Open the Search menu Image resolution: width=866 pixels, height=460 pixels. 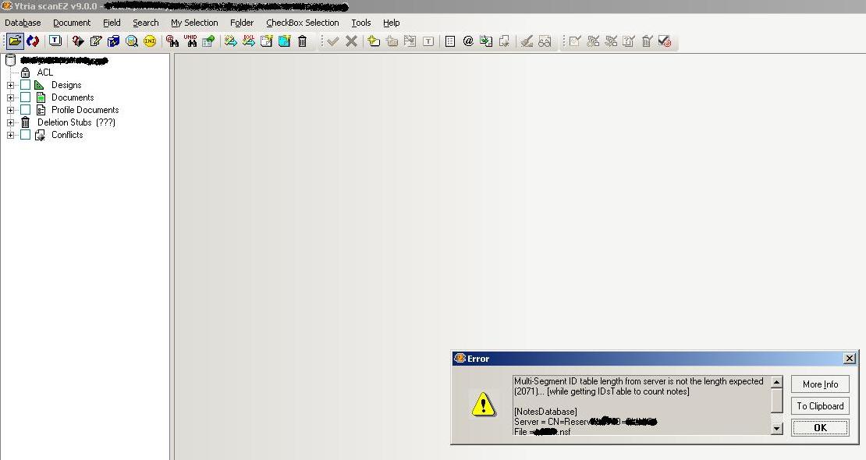(146, 23)
